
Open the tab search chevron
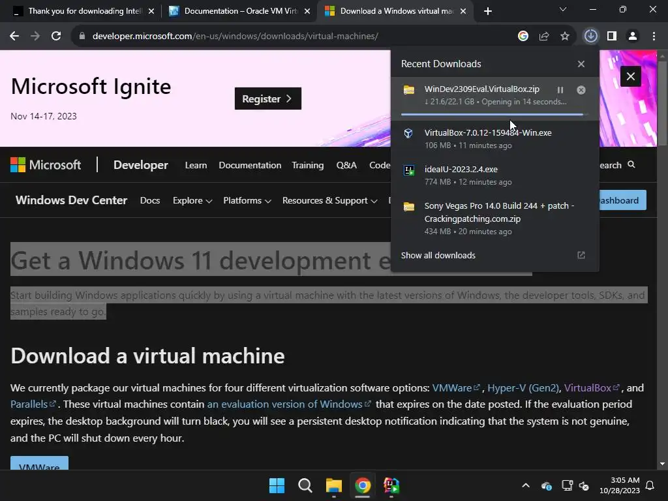tap(563, 9)
